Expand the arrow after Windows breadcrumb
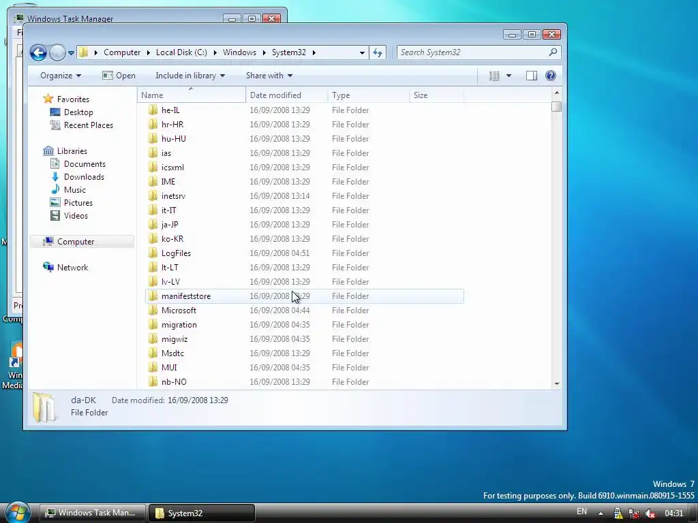This screenshot has width=698, height=523. tap(264, 52)
